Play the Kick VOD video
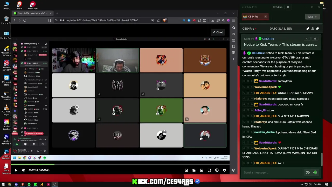Viewport: 332px width, 187px height. 16,170
